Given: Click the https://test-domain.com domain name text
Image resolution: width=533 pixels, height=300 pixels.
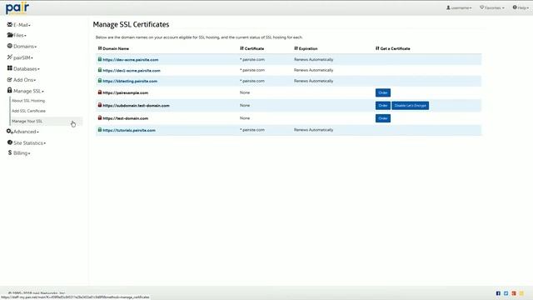Looking at the screenshot, I should point(126,118).
